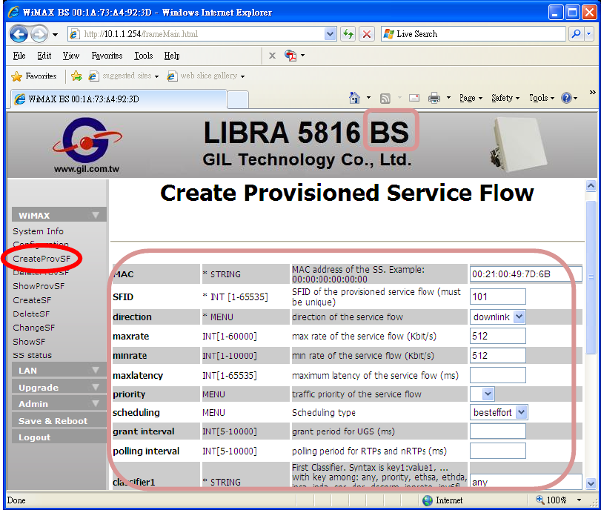This screenshot has height=510, width=601.
Task: Open ShowProvSF sidebar link
Action: (39, 286)
